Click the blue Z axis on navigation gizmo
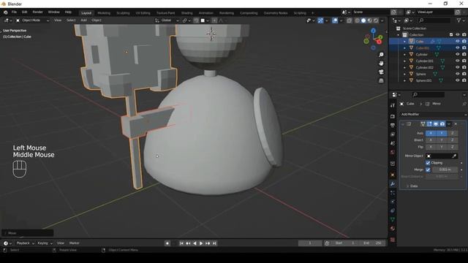Screen dimensions: 468x263 pyautogui.click(x=374, y=31)
